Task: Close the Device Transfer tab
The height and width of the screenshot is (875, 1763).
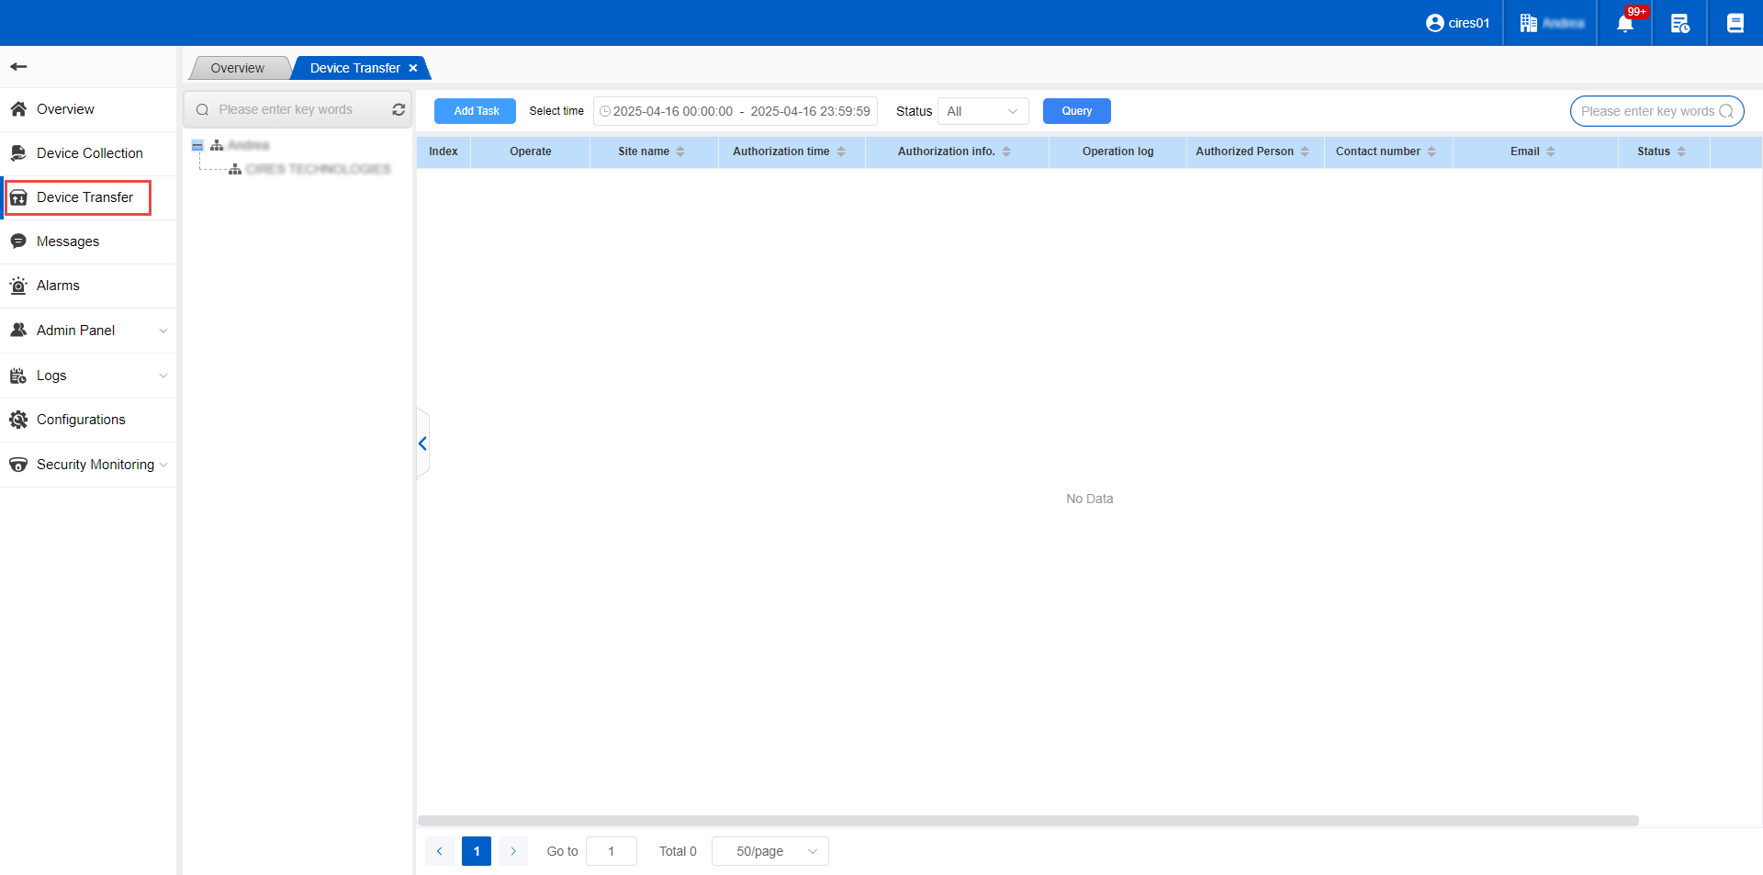Action: coord(413,68)
